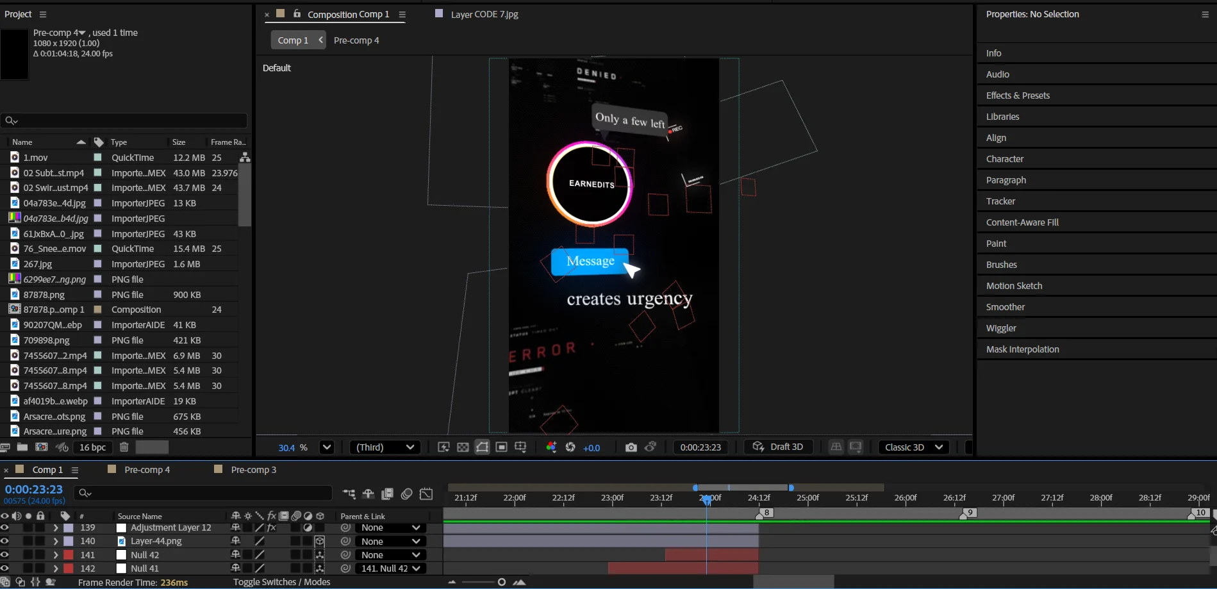The width and height of the screenshot is (1217, 589).
Task: Switch to the Pre-comp 3 timeline tab
Action: [253, 470]
